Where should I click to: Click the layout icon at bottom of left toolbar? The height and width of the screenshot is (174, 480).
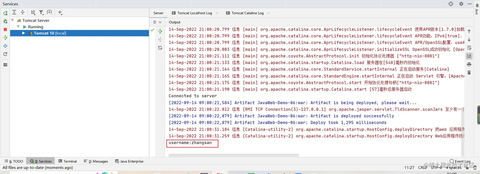pyautogui.click(x=5, y=65)
